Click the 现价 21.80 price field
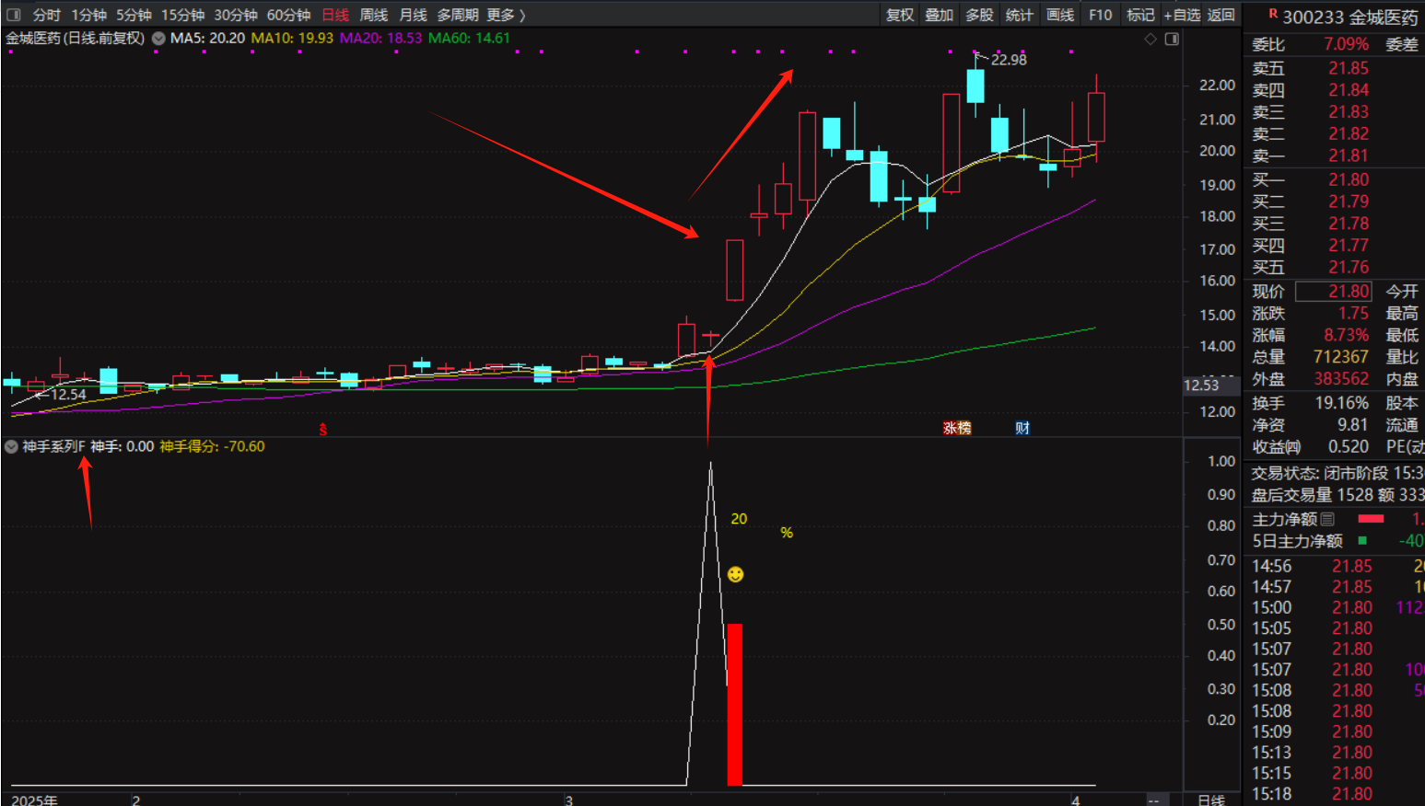Screen dimensions: 1425x806 click(1334, 292)
